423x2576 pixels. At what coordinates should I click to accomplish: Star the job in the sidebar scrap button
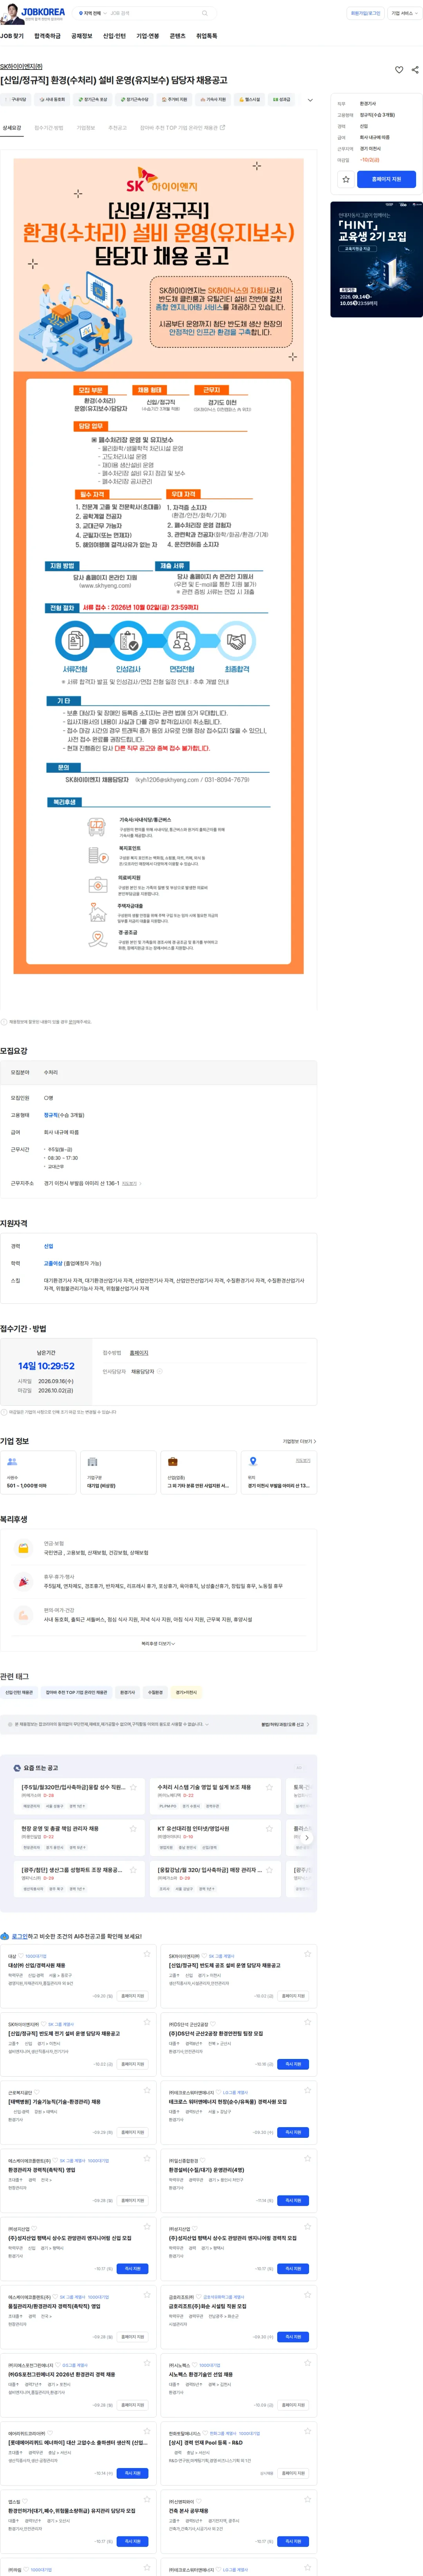coord(346,179)
